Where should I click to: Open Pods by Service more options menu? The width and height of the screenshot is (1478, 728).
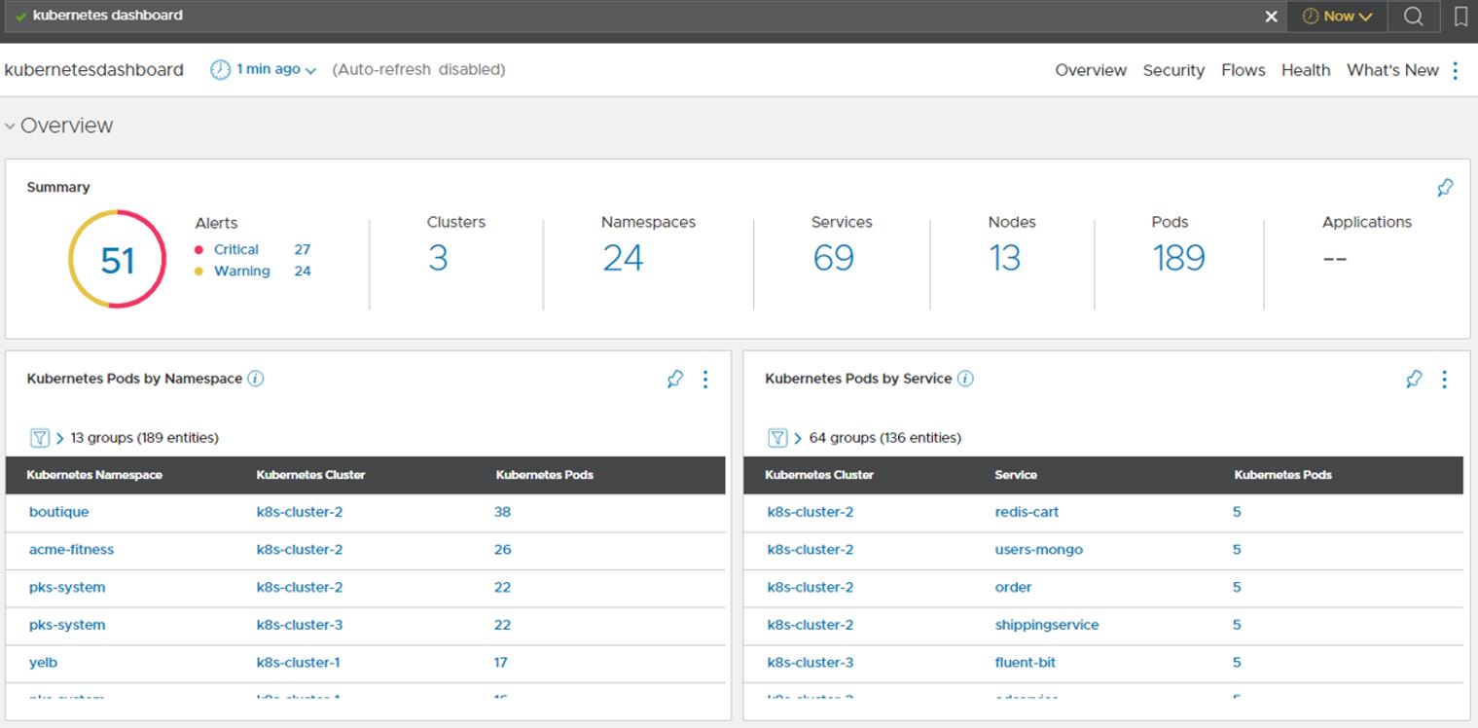coord(1444,380)
